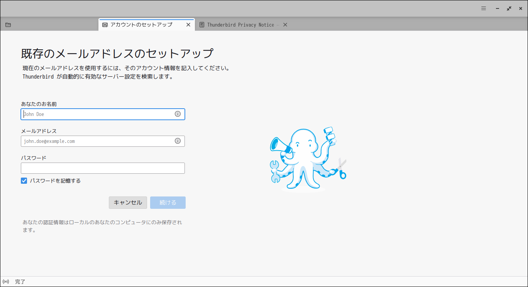Image resolution: width=528 pixels, height=287 pixels.
Task: Click the info icon in the email address field
Action: coord(178,141)
